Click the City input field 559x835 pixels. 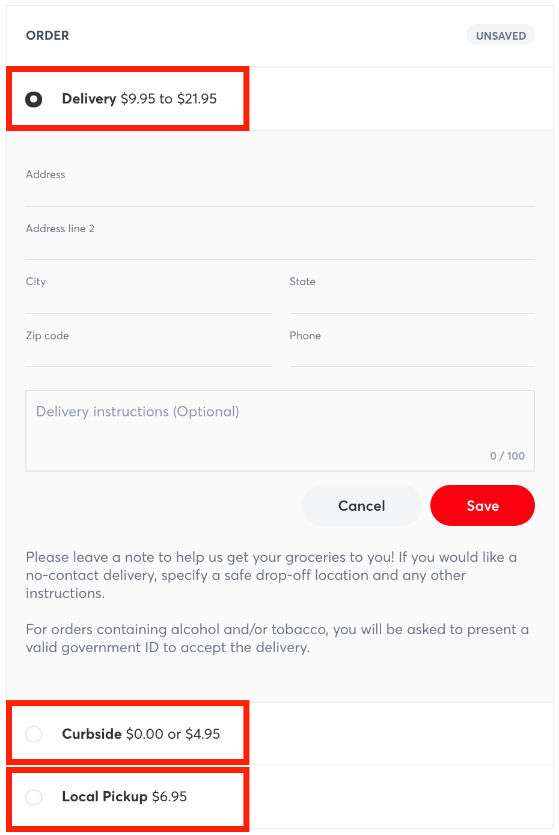148,298
